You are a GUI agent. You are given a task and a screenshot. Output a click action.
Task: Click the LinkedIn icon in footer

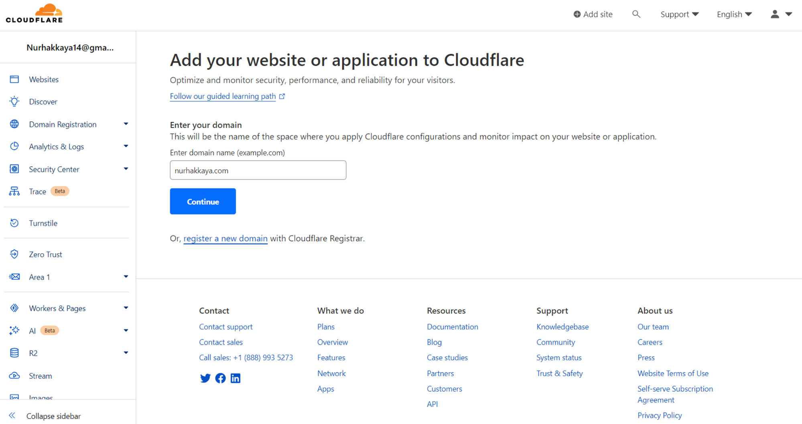coord(236,378)
